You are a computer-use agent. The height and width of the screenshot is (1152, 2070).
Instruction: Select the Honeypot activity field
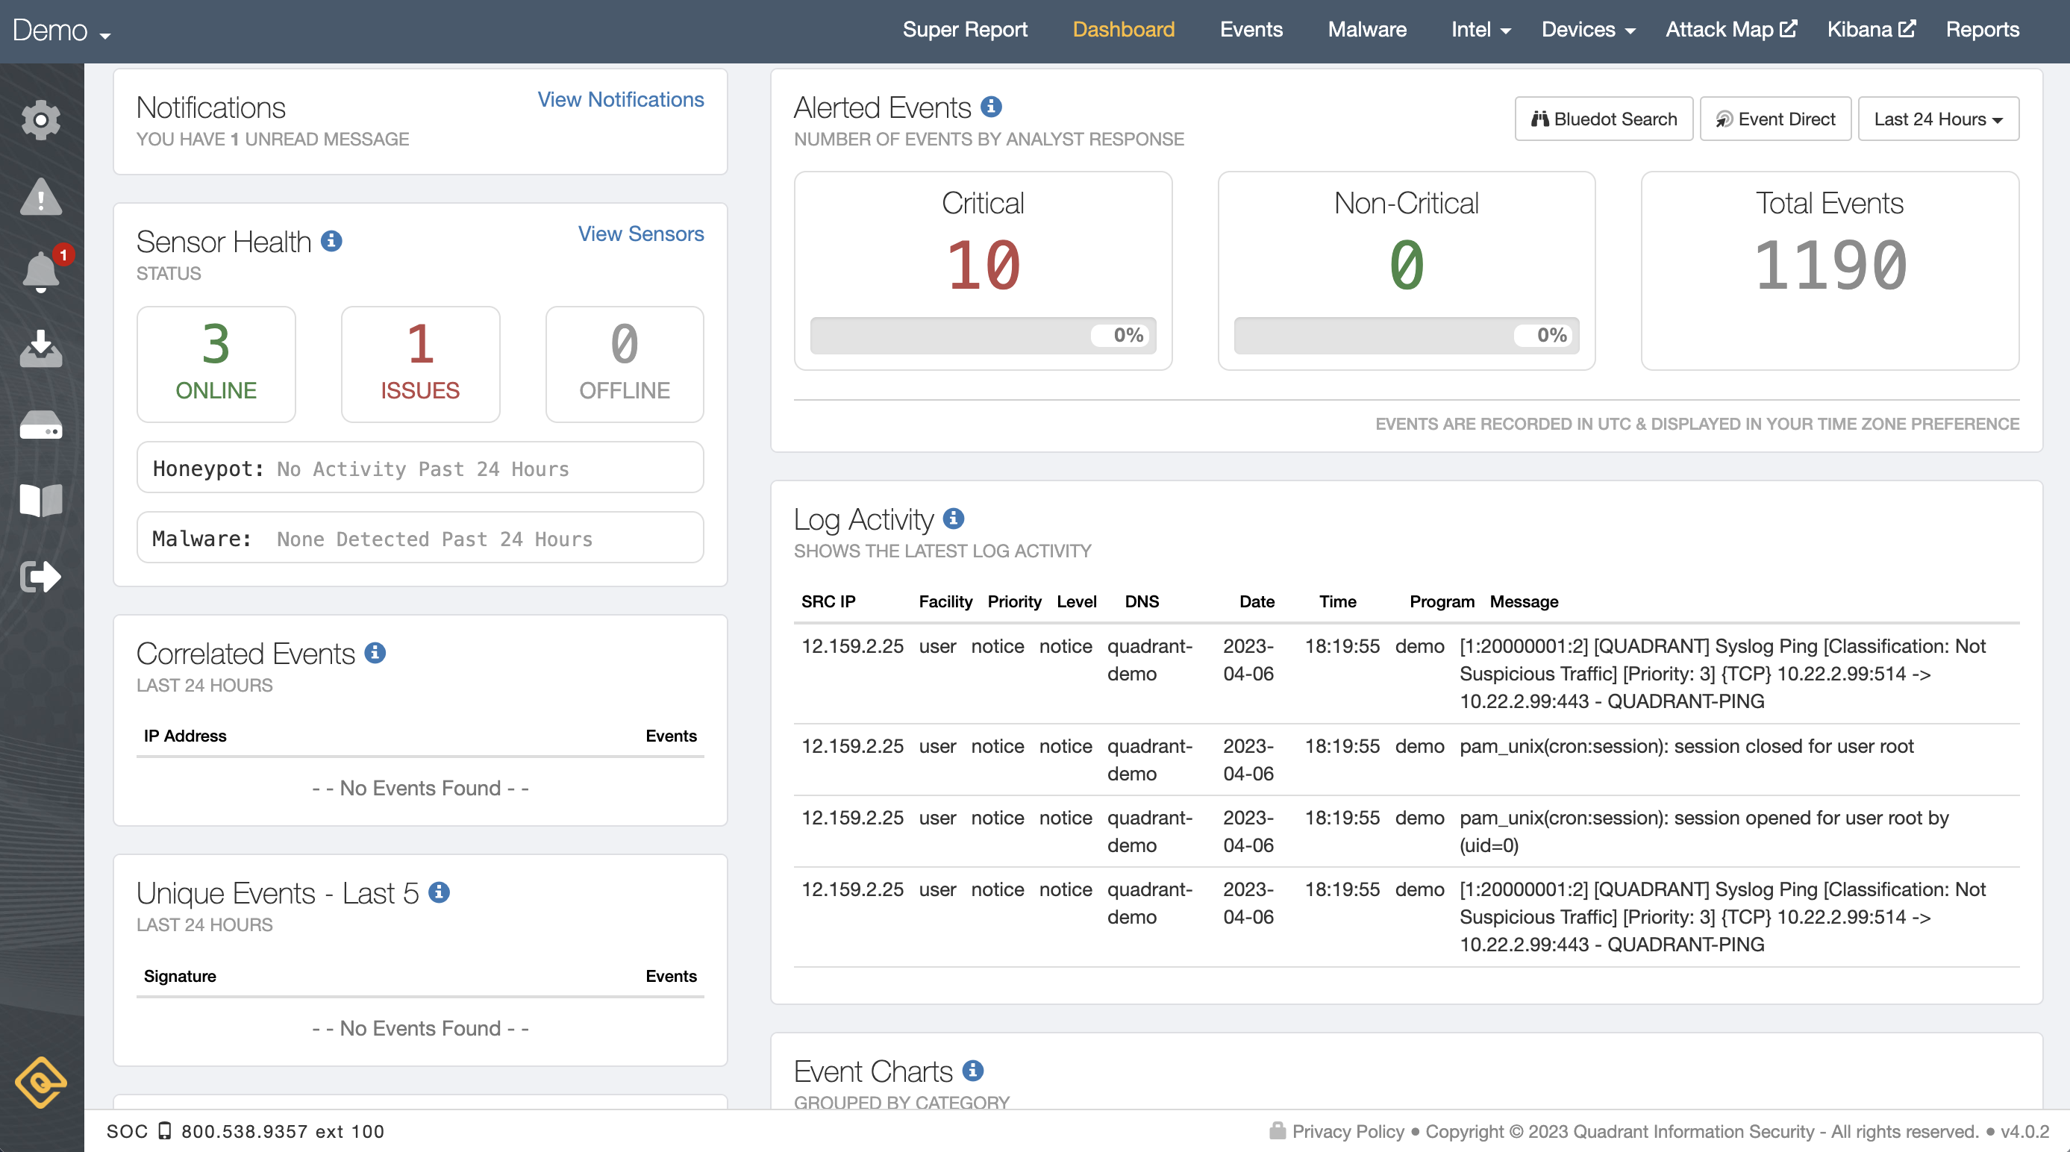[x=419, y=468]
